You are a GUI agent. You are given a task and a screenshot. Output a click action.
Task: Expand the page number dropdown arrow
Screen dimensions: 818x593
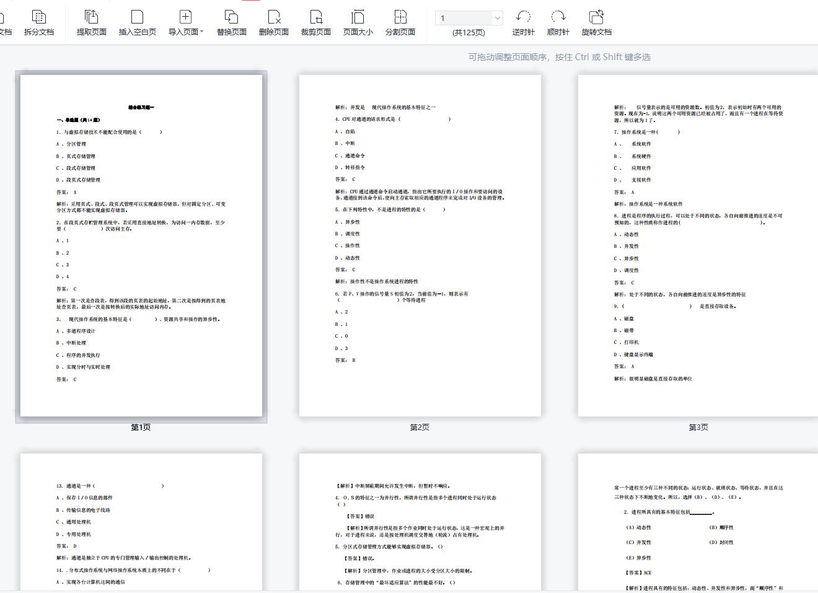coord(497,18)
